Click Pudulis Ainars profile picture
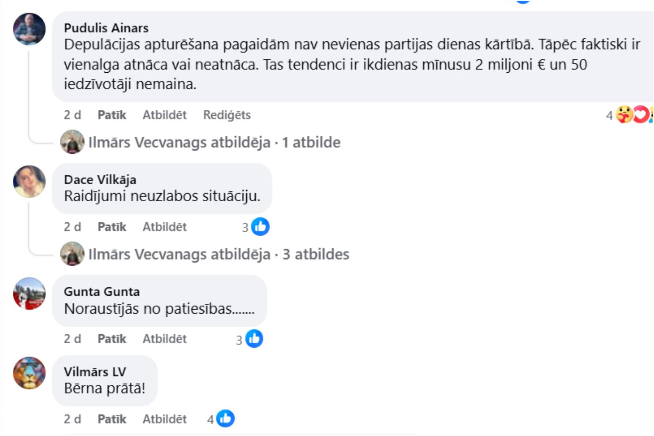This screenshot has width=654, height=436. click(29, 29)
